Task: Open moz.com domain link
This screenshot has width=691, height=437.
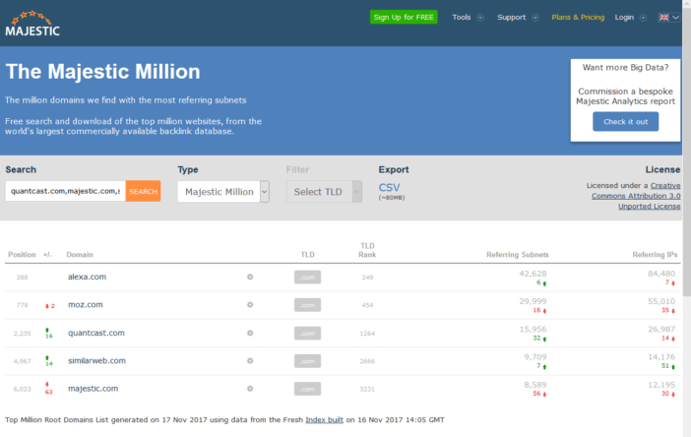Action: [x=85, y=304]
